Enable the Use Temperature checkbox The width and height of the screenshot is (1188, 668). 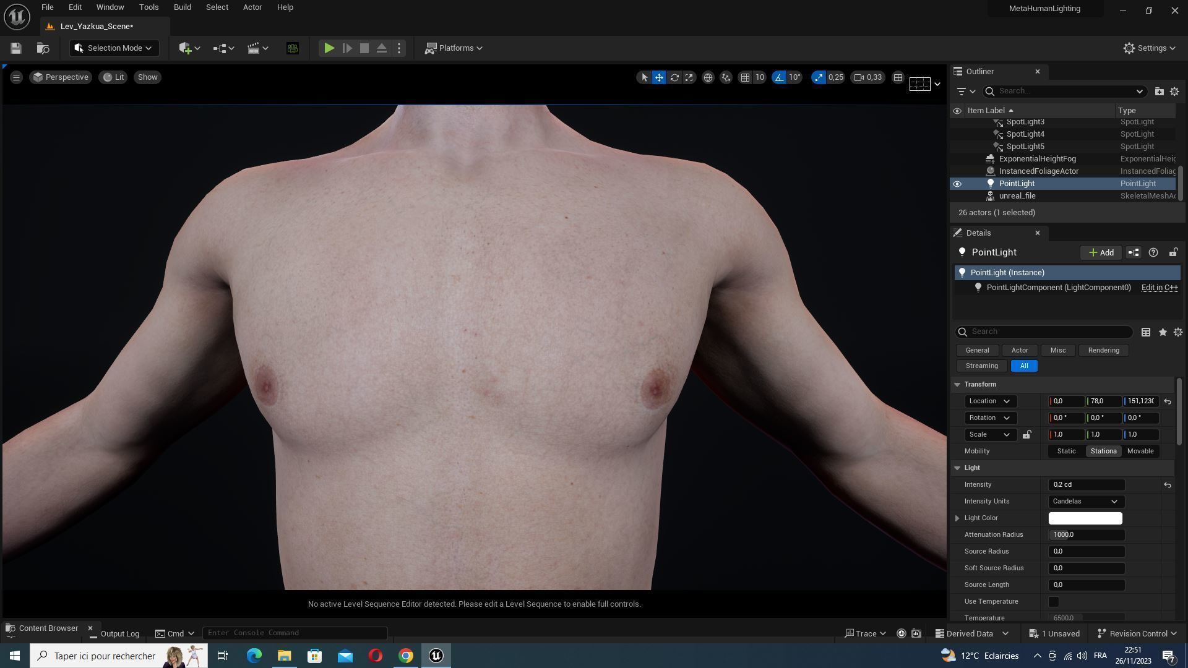click(1054, 602)
